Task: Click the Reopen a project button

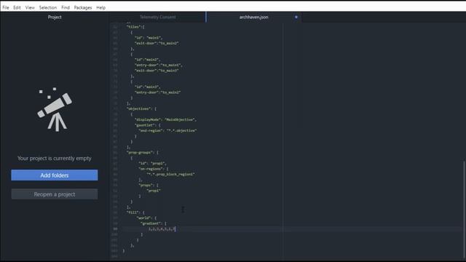Action: [x=55, y=194]
